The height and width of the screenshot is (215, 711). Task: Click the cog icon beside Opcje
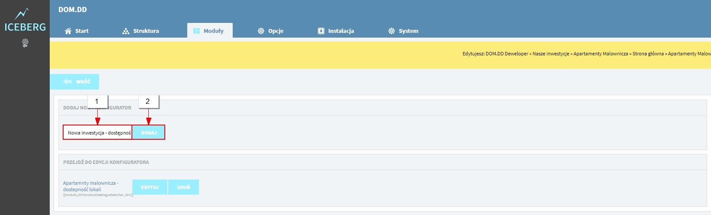tap(261, 31)
